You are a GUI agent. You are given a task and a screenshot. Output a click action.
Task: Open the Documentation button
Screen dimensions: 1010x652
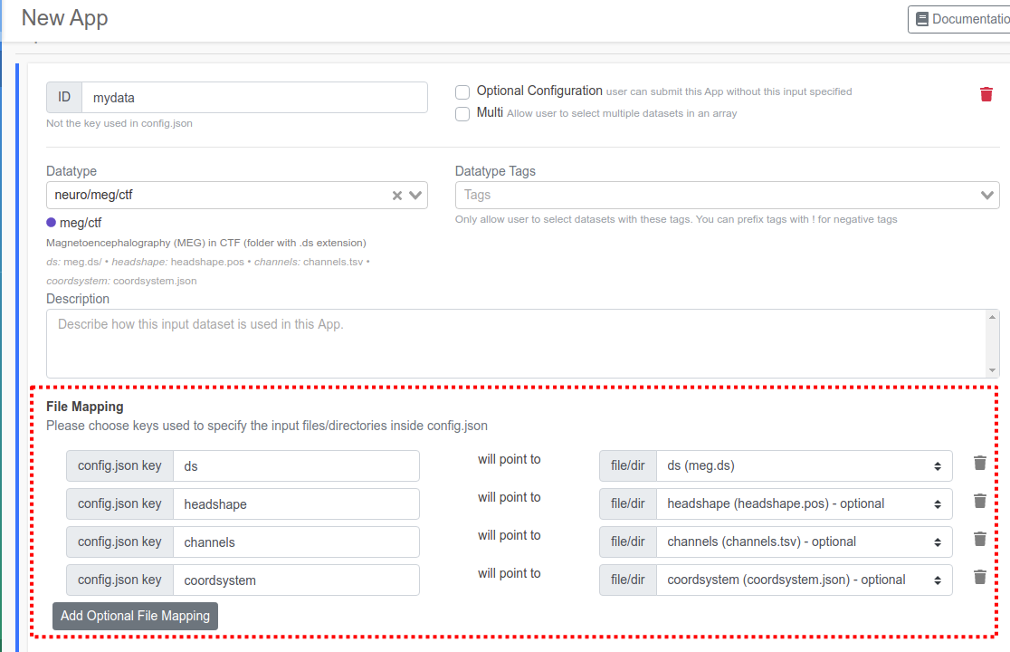[959, 19]
